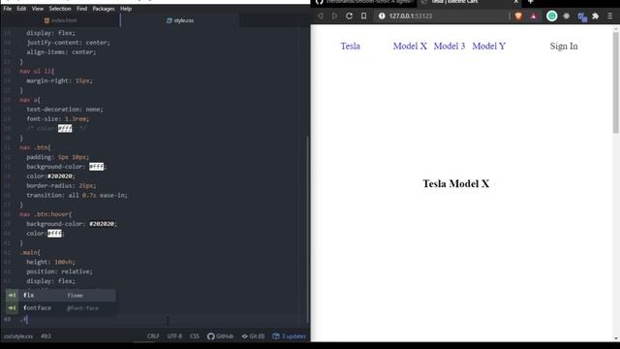
Task: Pick the 'fix' autocomplete suggestion
Action: [60, 295]
